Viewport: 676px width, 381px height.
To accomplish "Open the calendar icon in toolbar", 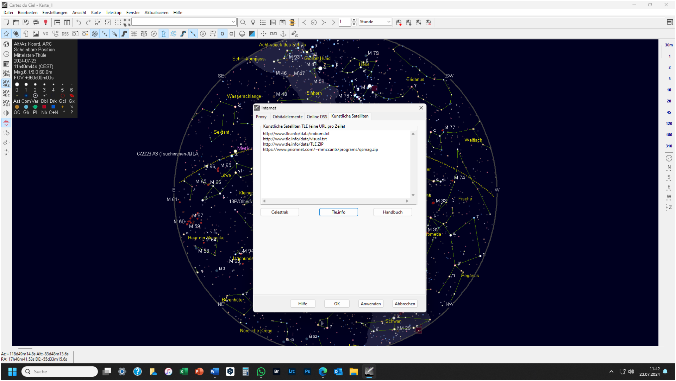I will pyautogui.click(x=282, y=22).
